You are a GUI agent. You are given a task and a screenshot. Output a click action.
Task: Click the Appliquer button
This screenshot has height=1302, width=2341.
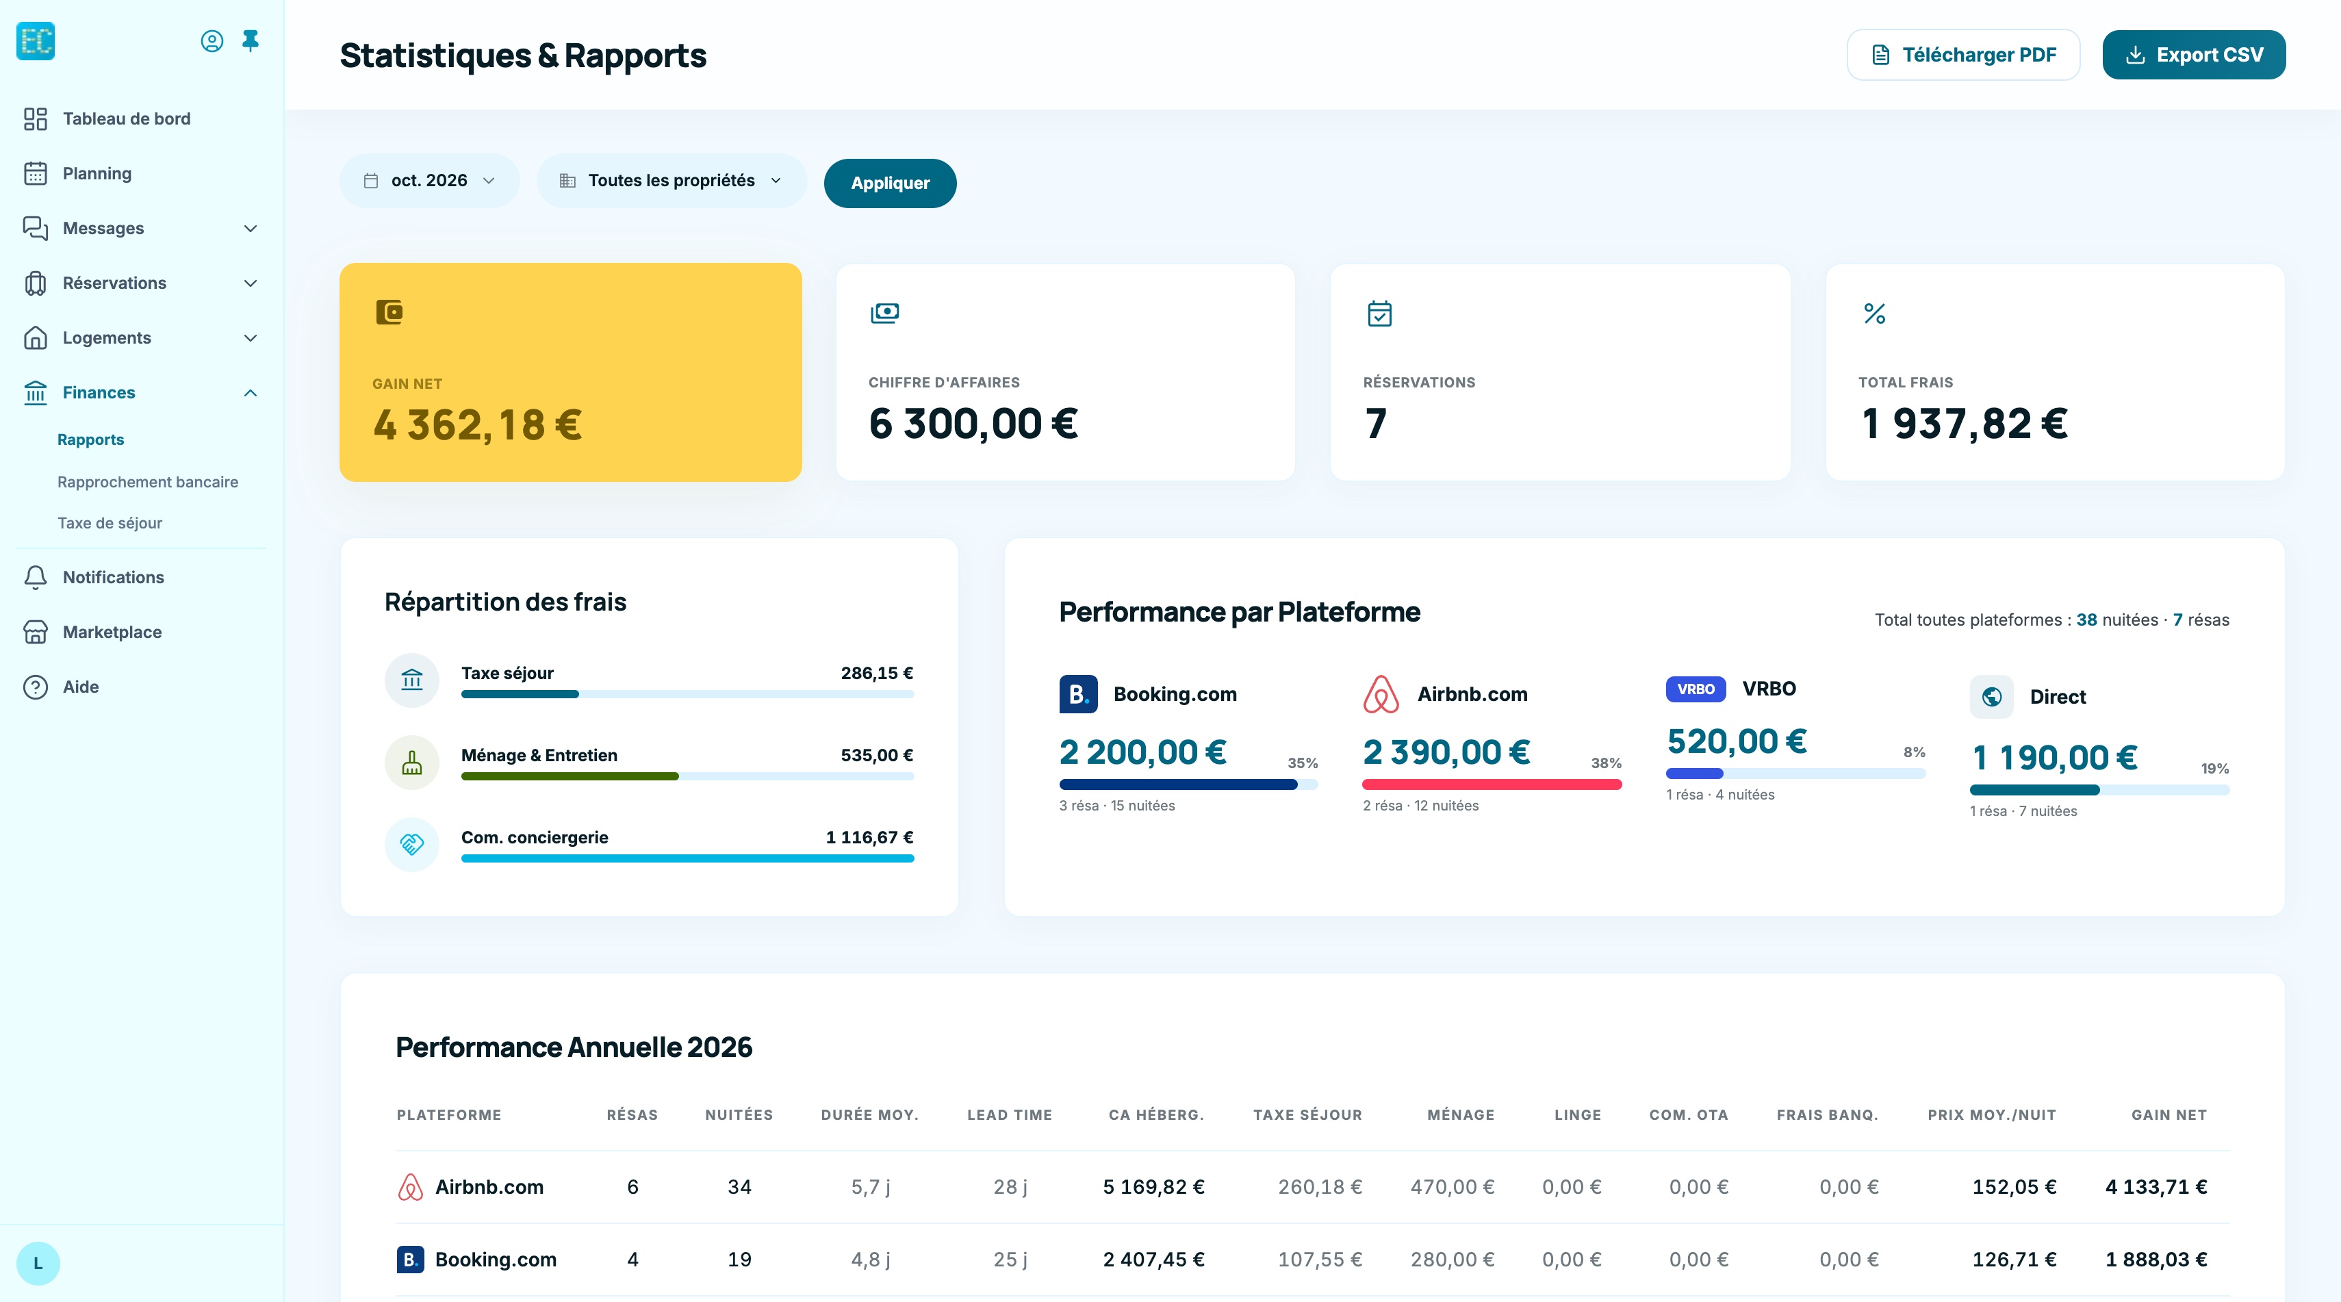pyautogui.click(x=890, y=183)
